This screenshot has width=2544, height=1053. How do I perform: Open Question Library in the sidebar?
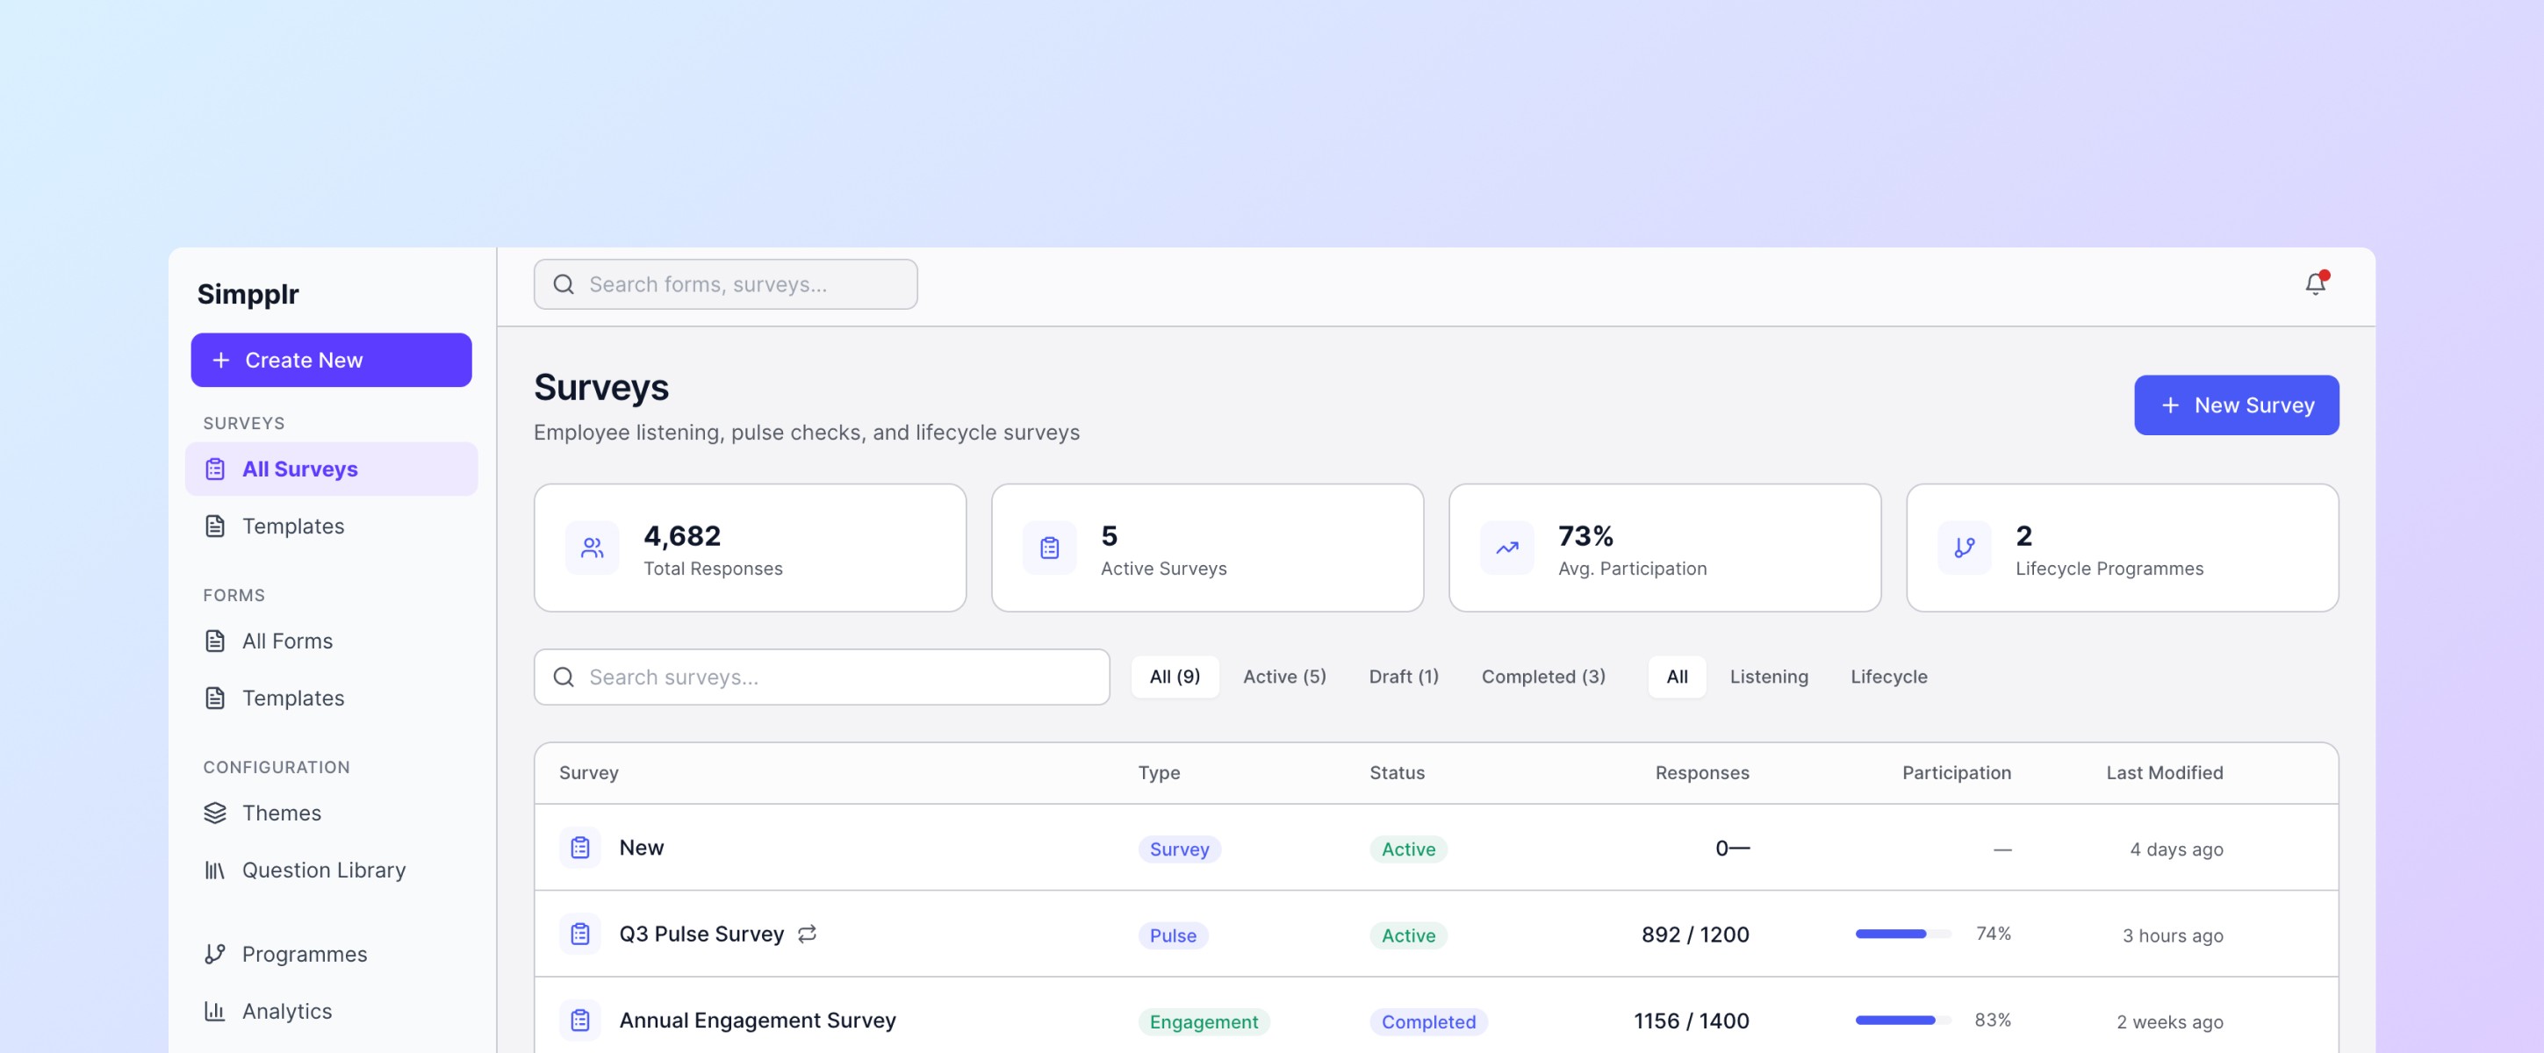tap(323, 870)
